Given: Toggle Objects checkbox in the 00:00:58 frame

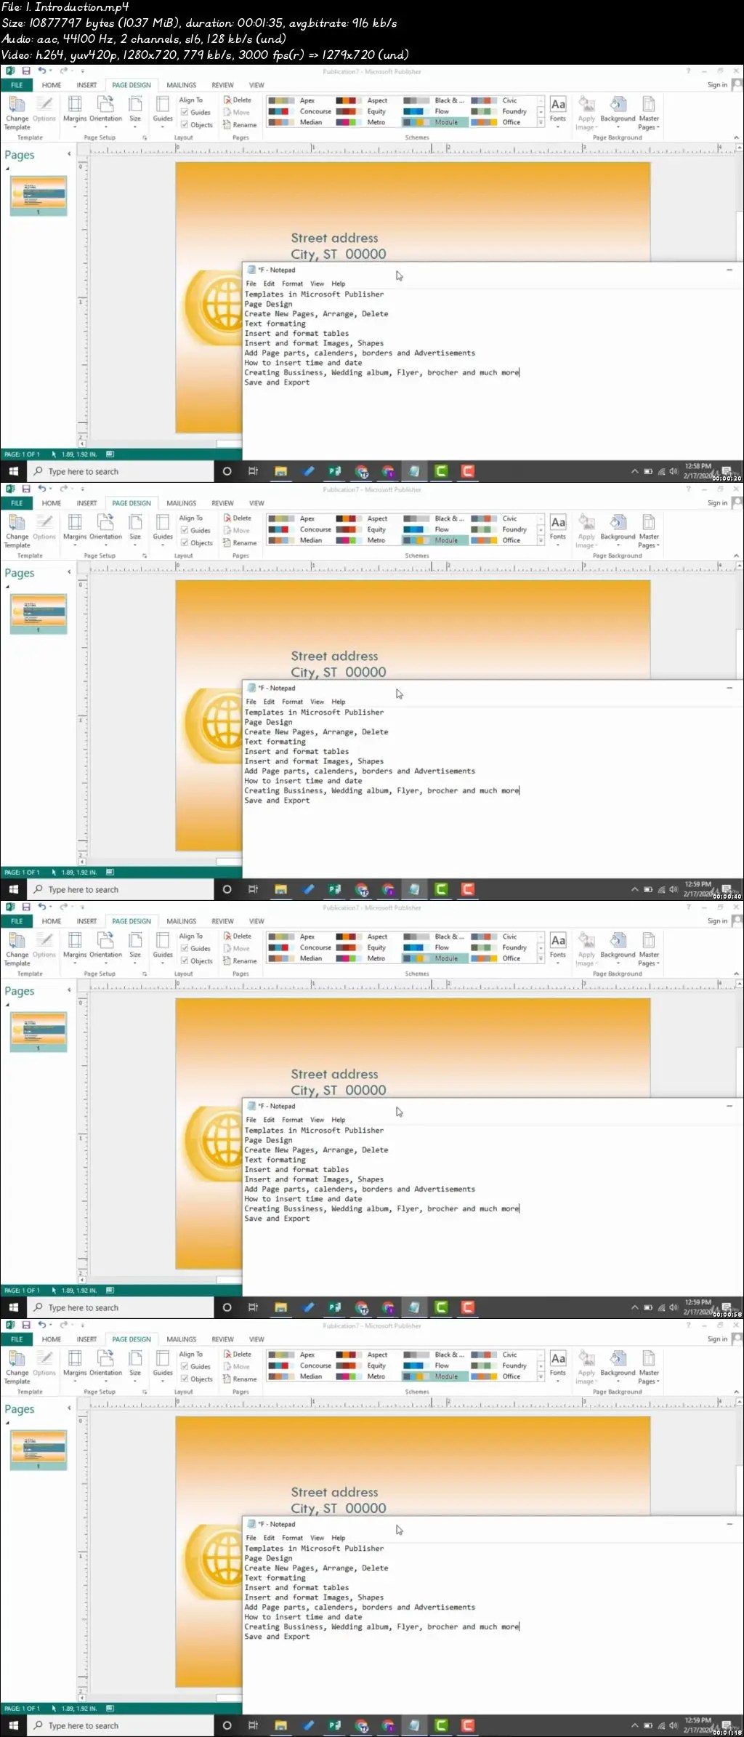Looking at the screenshot, I should point(185,960).
